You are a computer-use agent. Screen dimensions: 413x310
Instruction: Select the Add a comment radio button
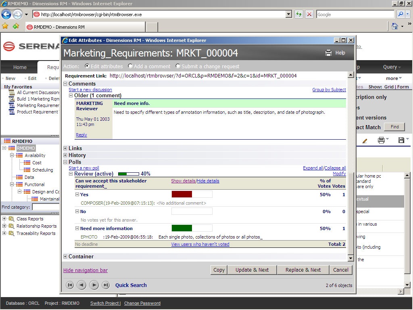(x=130, y=66)
